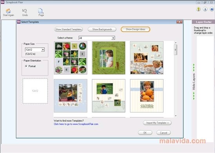The width and height of the screenshot is (215, 153).
Task: Click the "(12x12 in)" size label
Action: [30, 54]
